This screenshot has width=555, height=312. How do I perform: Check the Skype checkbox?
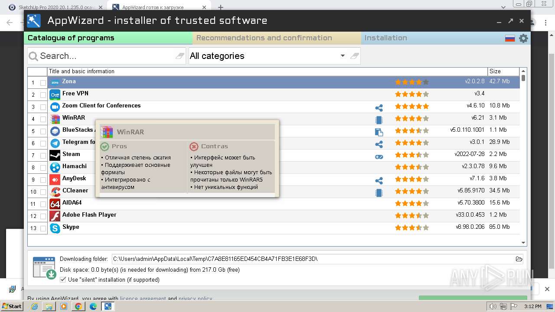43,228
